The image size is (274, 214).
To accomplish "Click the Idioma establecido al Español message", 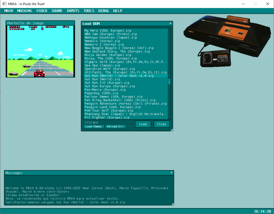I will 33,195.
